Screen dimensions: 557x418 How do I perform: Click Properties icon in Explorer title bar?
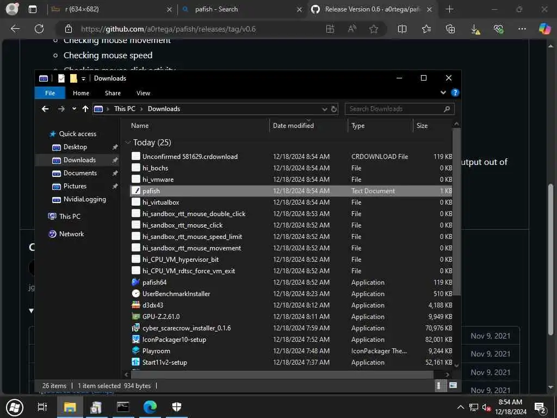[61, 78]
